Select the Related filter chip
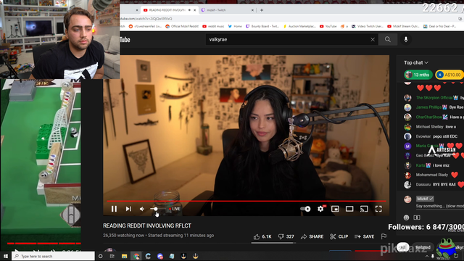The height and width of the screenshot is (261, 464). pyautogui.click(x=423, y=247)
